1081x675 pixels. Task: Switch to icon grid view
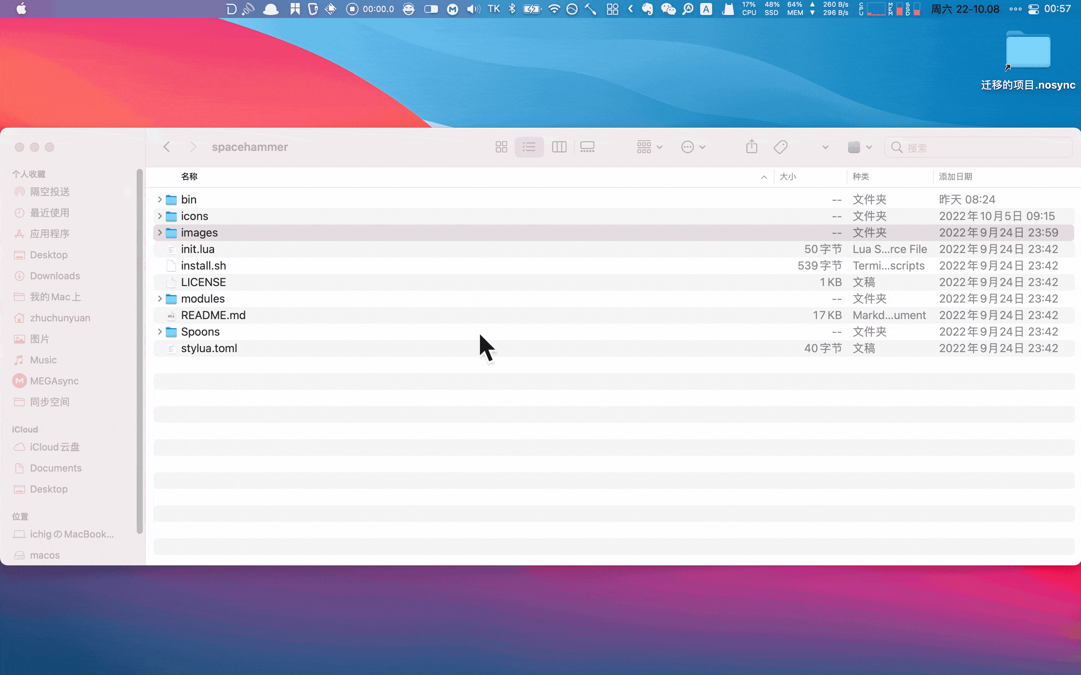501,147
